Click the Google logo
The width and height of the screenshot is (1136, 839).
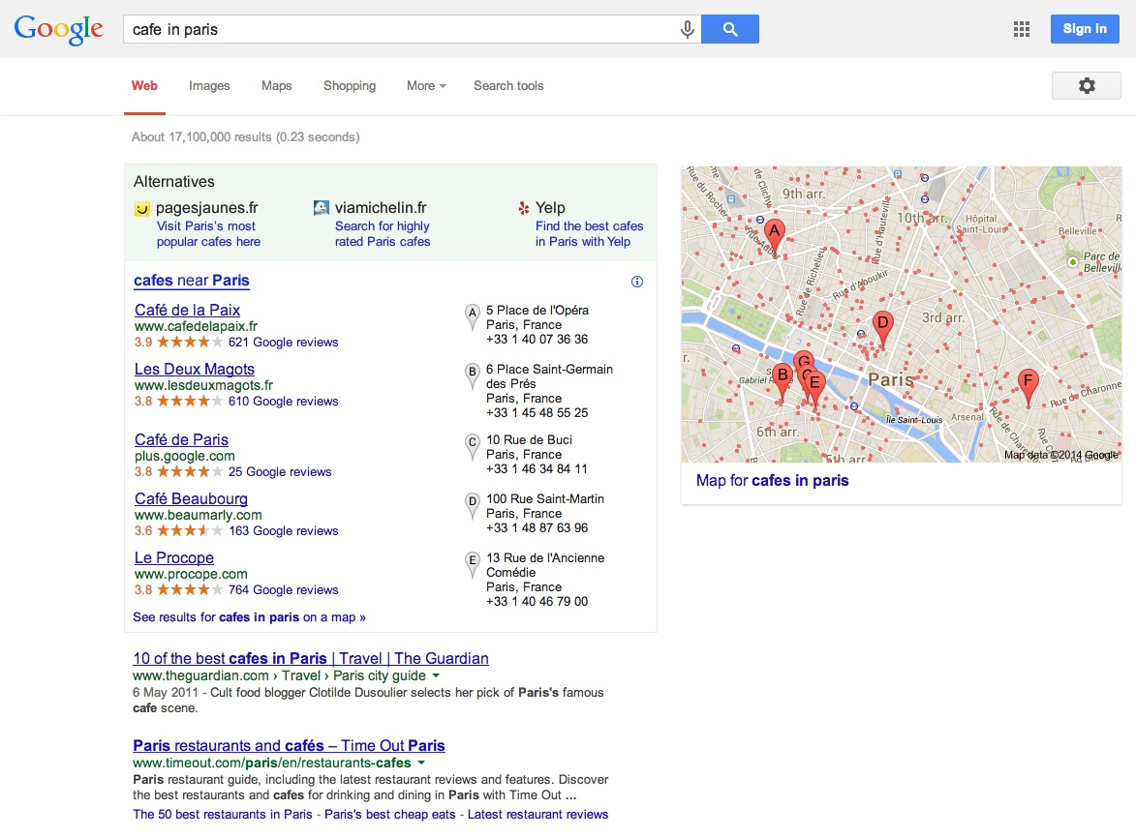pos(58,29)
